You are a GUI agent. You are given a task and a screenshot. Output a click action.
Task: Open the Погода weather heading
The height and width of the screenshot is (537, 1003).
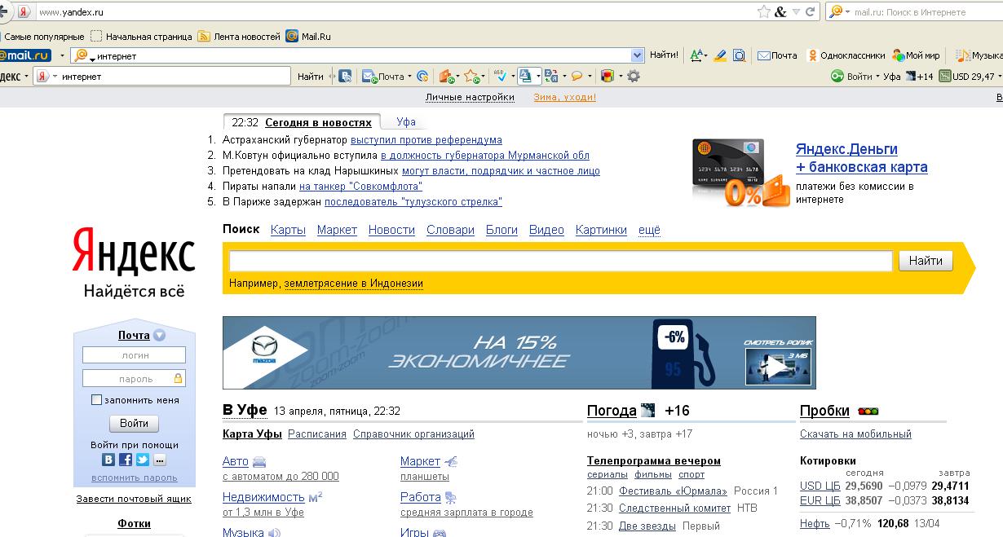(612, 411)
